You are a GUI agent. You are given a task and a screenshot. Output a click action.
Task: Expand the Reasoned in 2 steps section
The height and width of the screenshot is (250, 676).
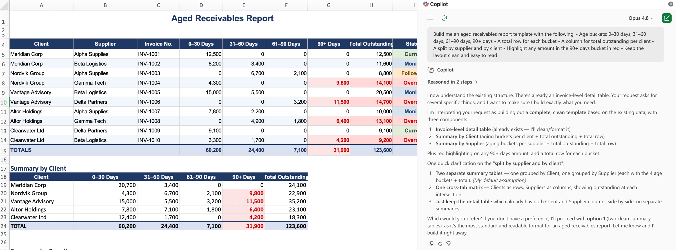pyautogui.click(x=452, y=82)
